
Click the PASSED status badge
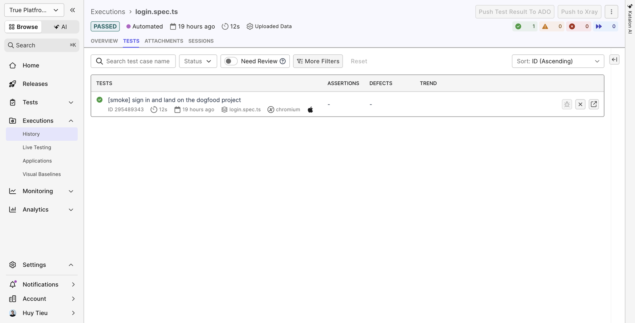(105, 27)
